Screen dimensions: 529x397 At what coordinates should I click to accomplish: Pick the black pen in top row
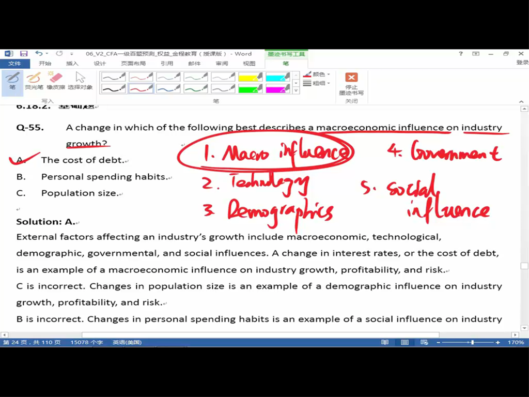(x=113, y=77)
